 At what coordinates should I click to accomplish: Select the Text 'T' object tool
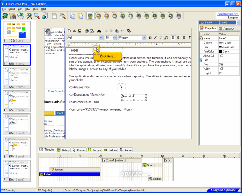pyautogui.click(x=147, y=16)
